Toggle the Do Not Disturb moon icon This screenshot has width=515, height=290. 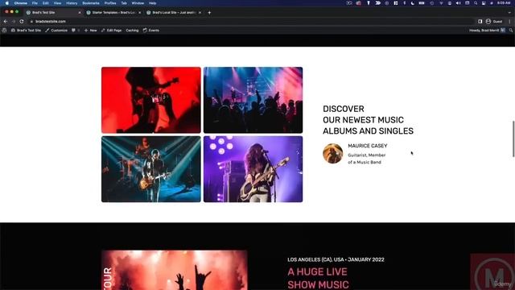point(413,3)
